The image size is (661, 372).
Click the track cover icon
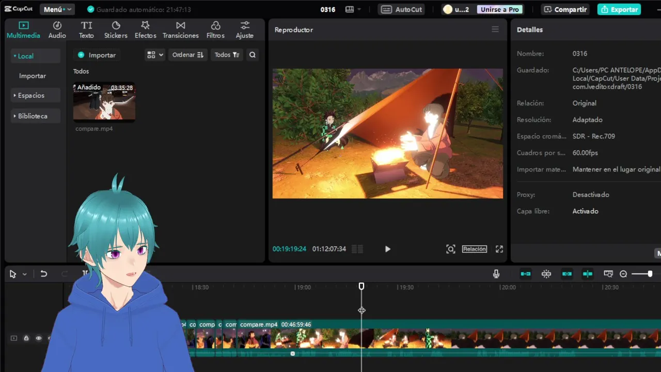(14, 338)
